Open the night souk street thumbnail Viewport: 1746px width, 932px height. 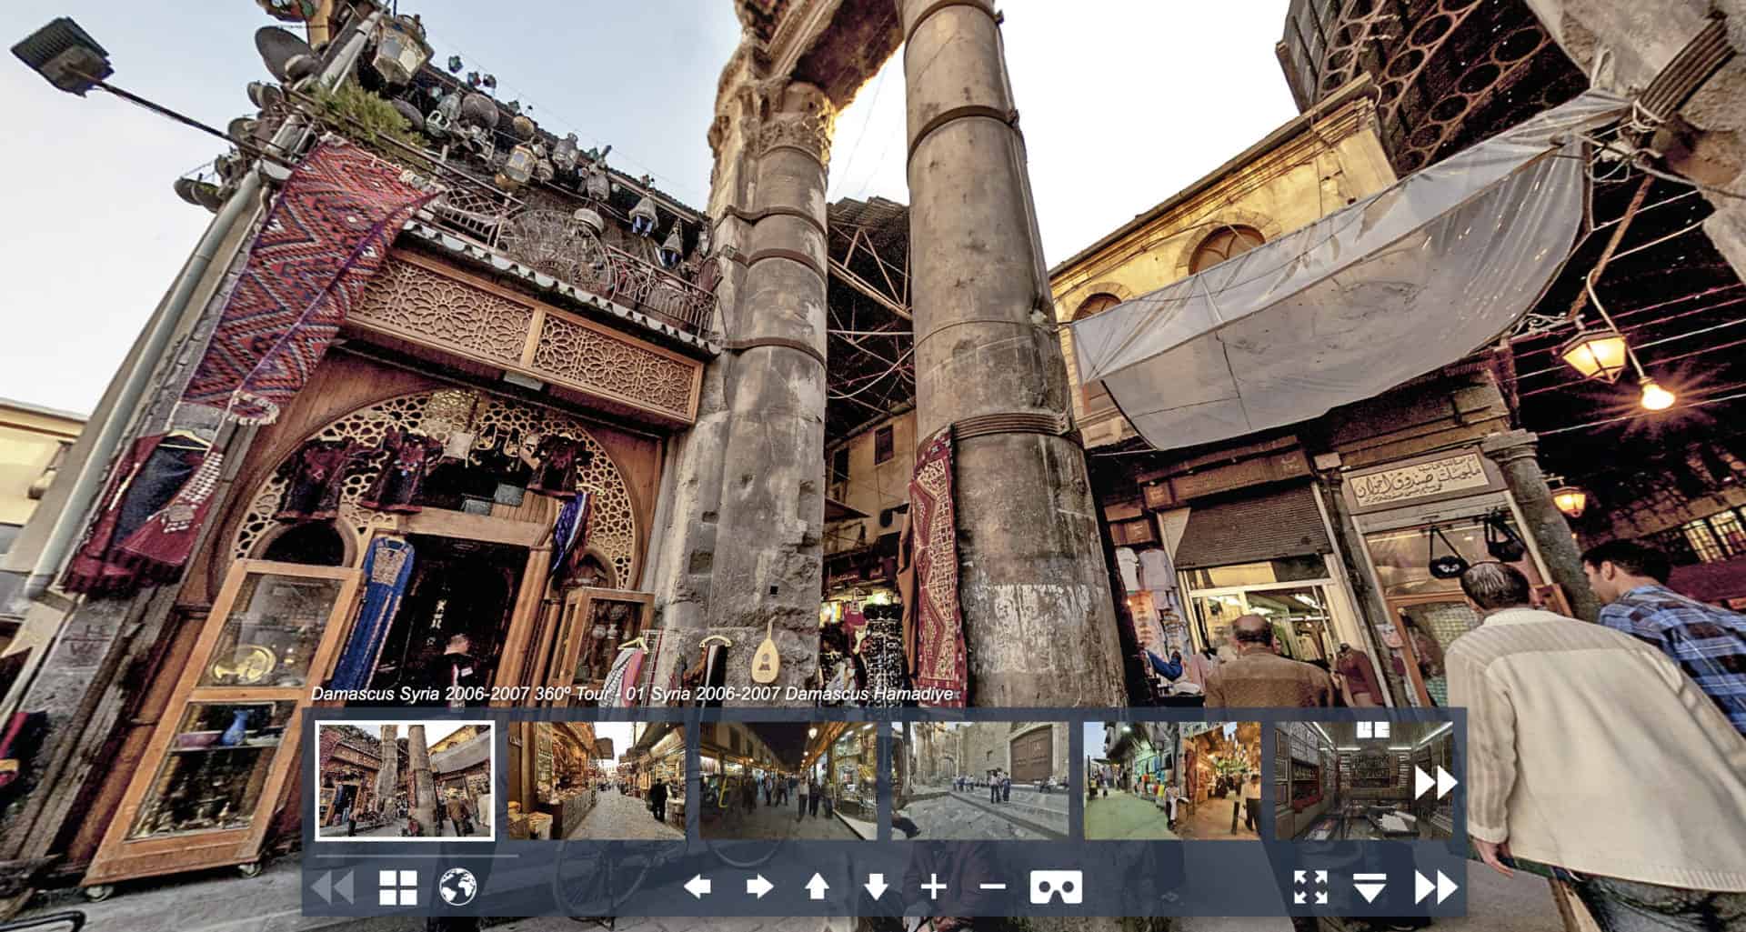788,780
